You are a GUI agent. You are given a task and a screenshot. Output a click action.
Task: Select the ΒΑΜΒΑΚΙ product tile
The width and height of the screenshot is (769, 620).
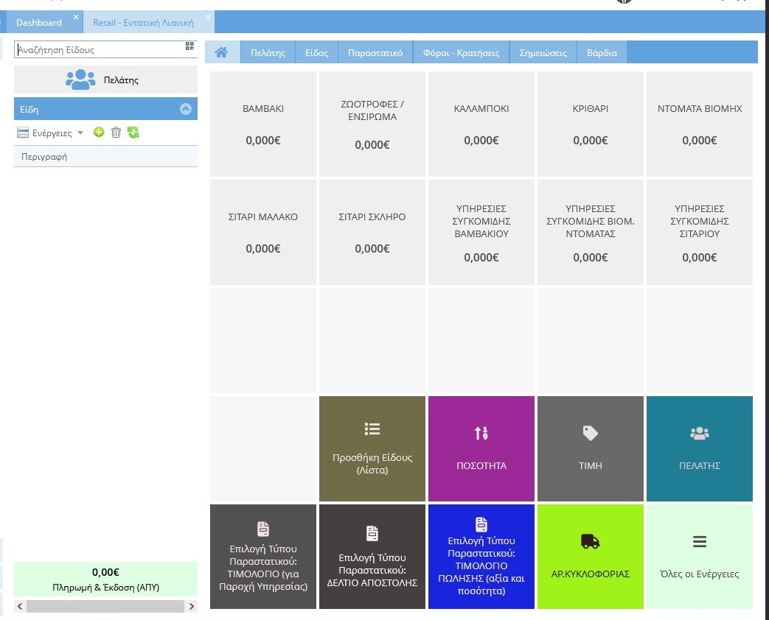click(x=263, y=124)
